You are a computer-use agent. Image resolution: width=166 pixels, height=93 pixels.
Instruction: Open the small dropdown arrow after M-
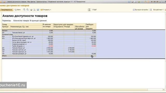coord(160,2)
